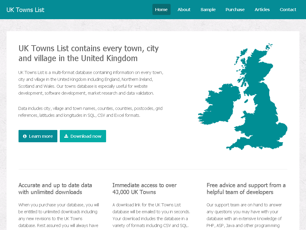Open the Sample menu item
The image size is (306, 230).
pos(208,9)
